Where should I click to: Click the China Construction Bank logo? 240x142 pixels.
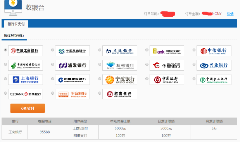click(73, 80)
